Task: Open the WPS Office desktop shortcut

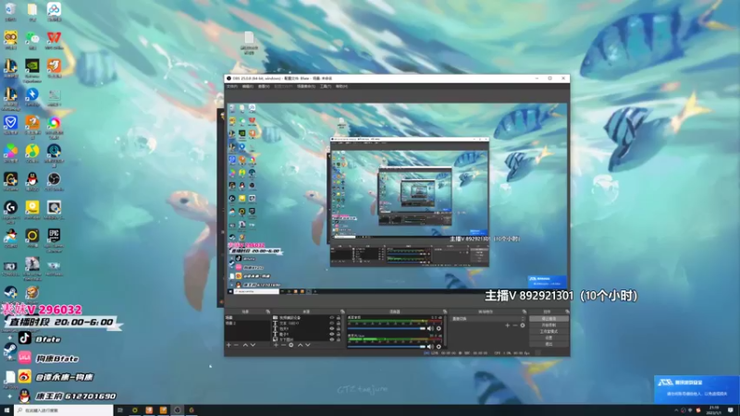Action: point(54,40)
